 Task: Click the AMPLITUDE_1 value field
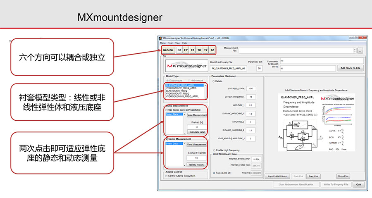click(x=250, y=105)
